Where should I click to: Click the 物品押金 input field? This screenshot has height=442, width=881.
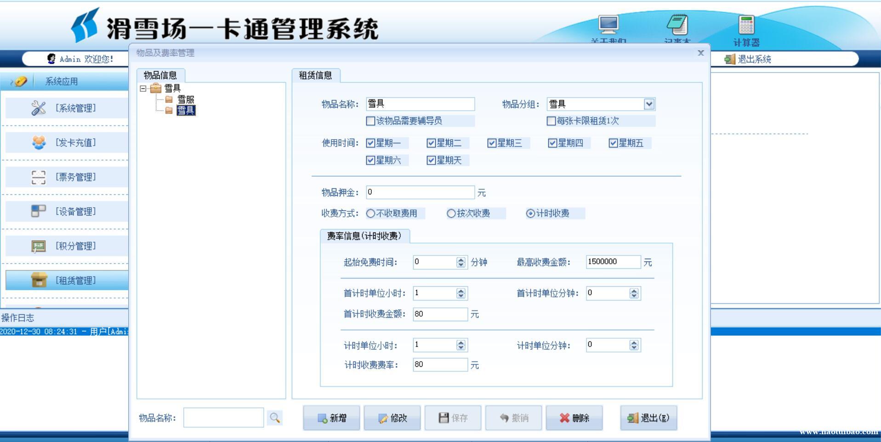click(420, 192)
